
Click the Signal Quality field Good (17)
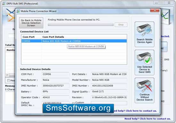109,91
